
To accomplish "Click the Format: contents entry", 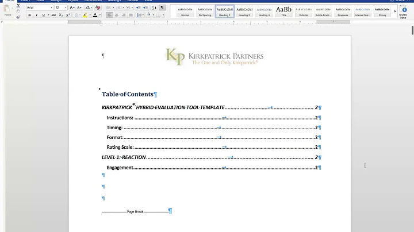I will click(212, 137).
